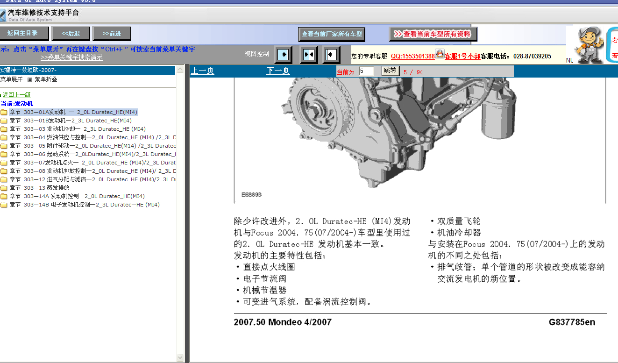
Task: Click the 跳转 jump button
Action: [x=390, y=71]
